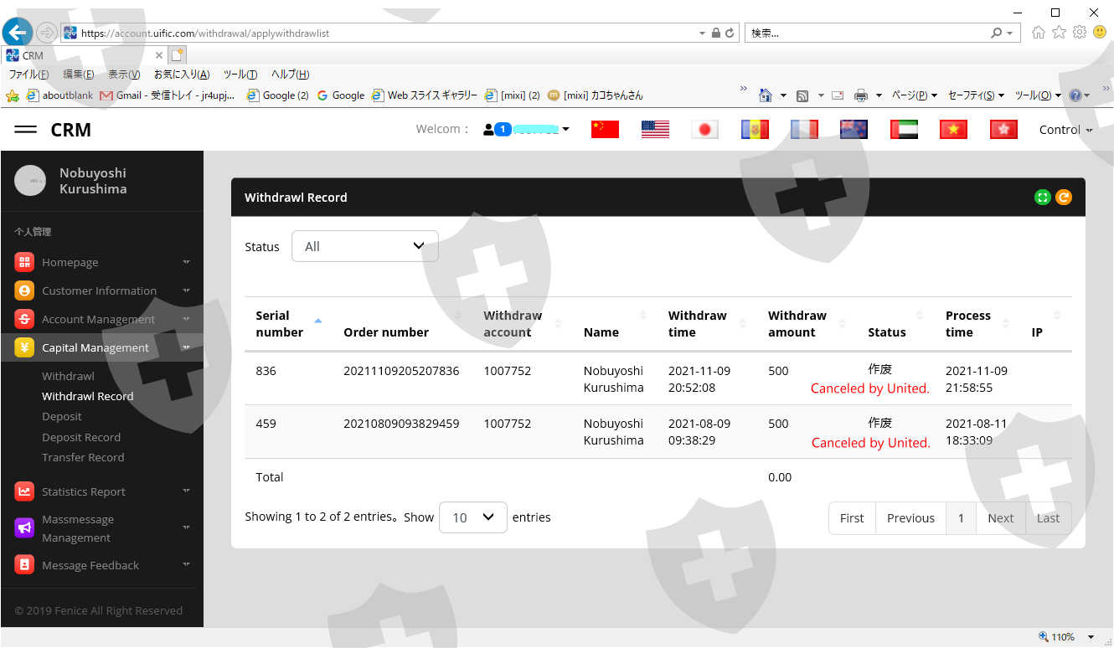This screenshot has width=1114, height=648.
Task: Select the Japan flag language icon
Action: (x=704, y=130)
